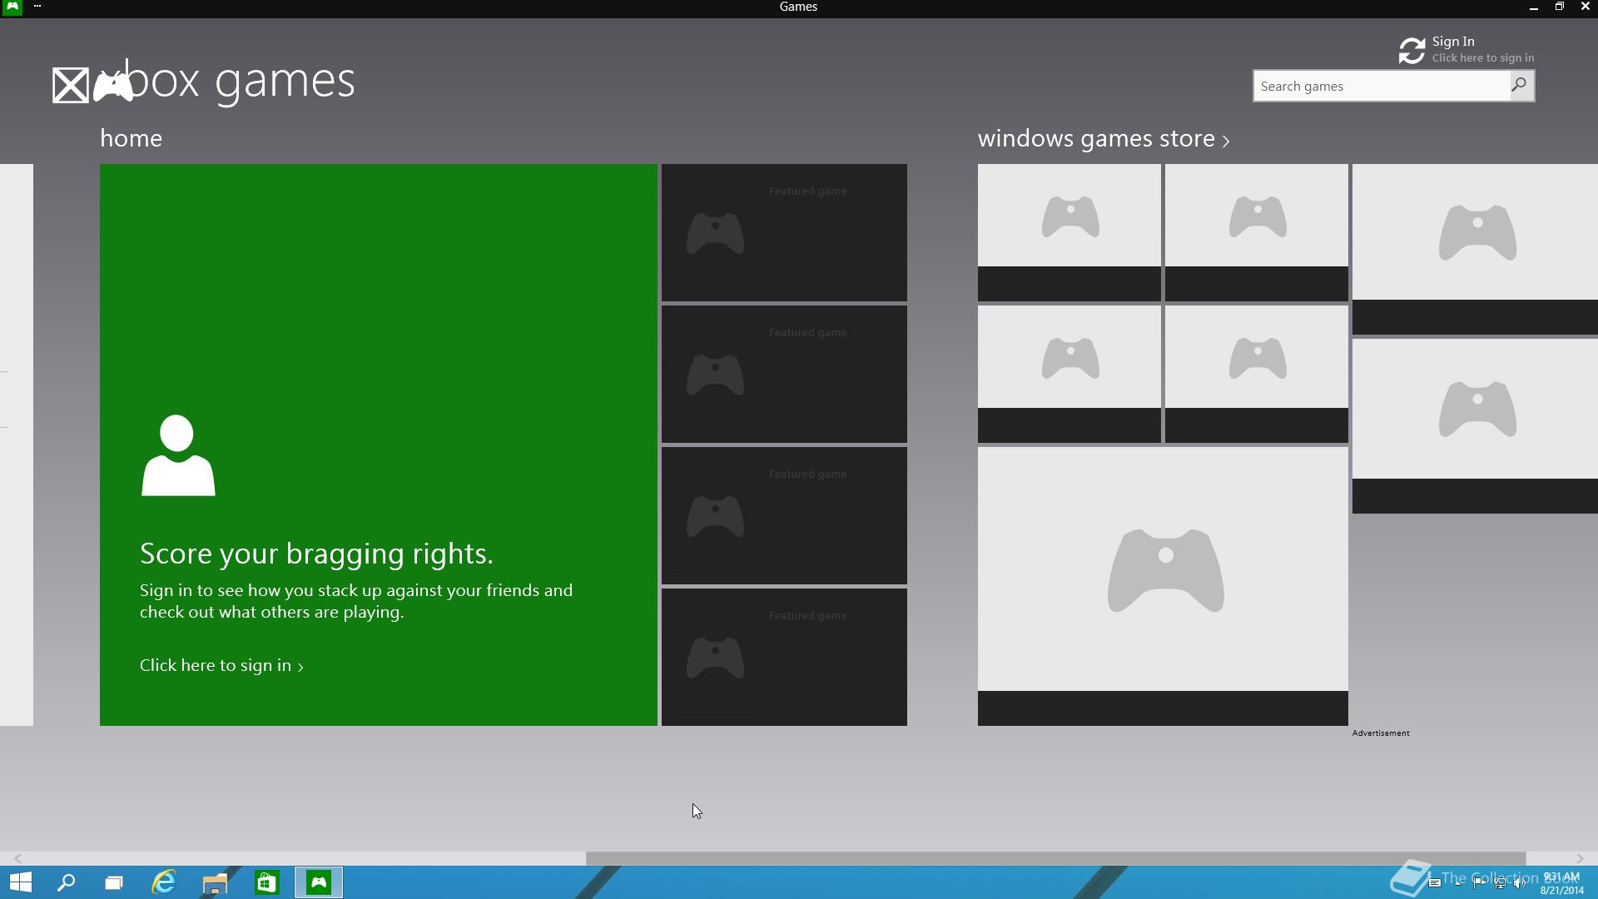The image size is (1598, 899).
Task: Click the clock showing 8/21/2014
Action: (x=1561, y=883)
